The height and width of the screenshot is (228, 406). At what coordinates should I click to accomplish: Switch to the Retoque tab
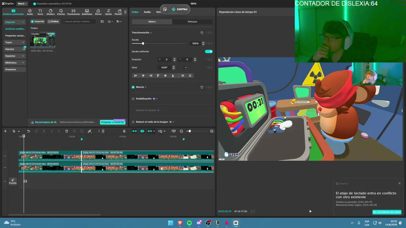tap(192, 22)
